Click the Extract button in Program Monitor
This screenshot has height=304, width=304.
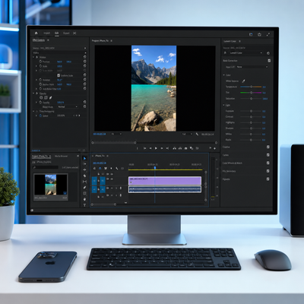pyautogui.click(x=180, y=148)
